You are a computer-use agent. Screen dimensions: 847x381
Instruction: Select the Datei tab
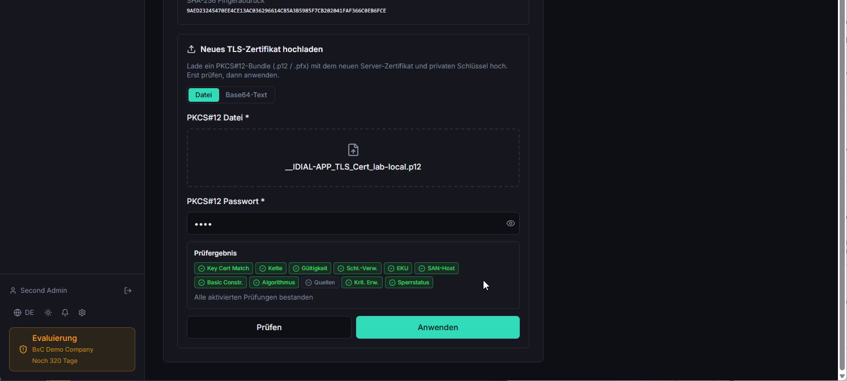point(203,95)
